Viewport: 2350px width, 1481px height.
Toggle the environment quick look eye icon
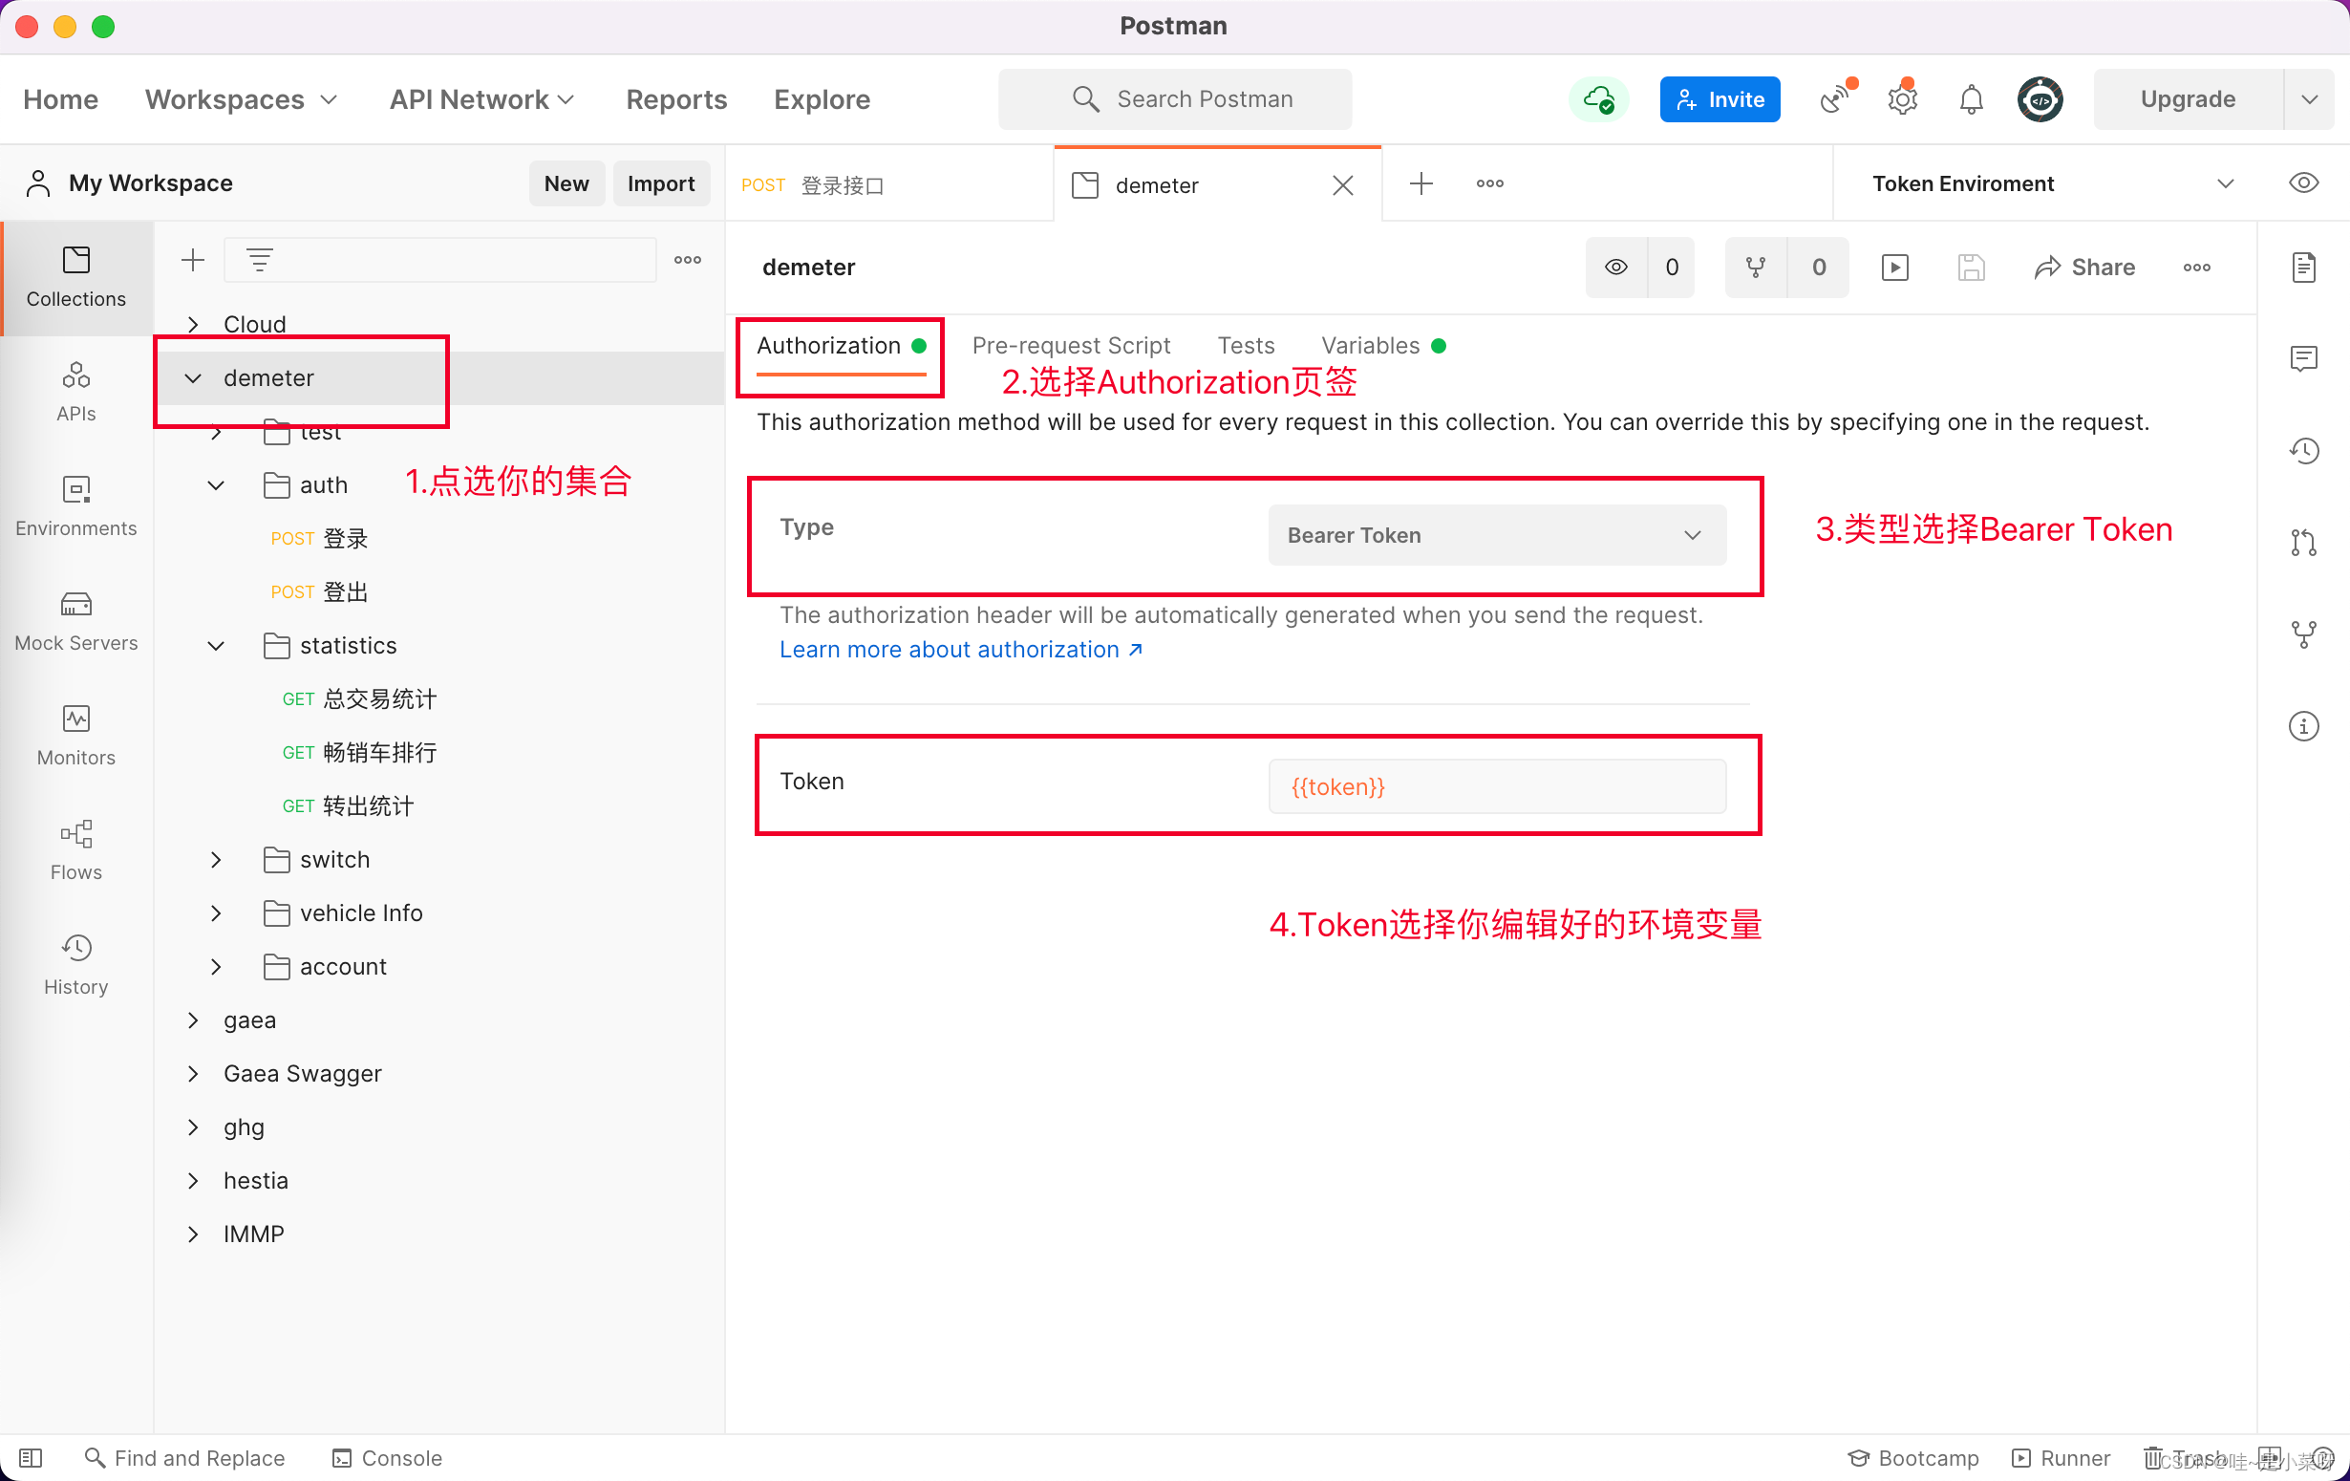pos(2304,182)
